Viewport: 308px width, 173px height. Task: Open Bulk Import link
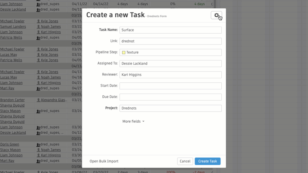(104, 161)
